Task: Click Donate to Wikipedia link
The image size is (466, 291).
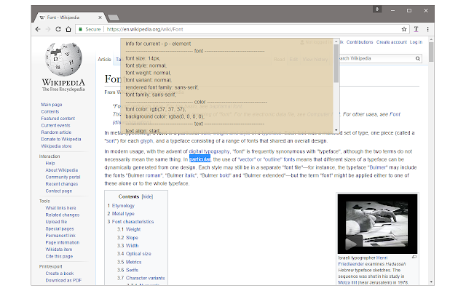Action: [x=61, y=139]
